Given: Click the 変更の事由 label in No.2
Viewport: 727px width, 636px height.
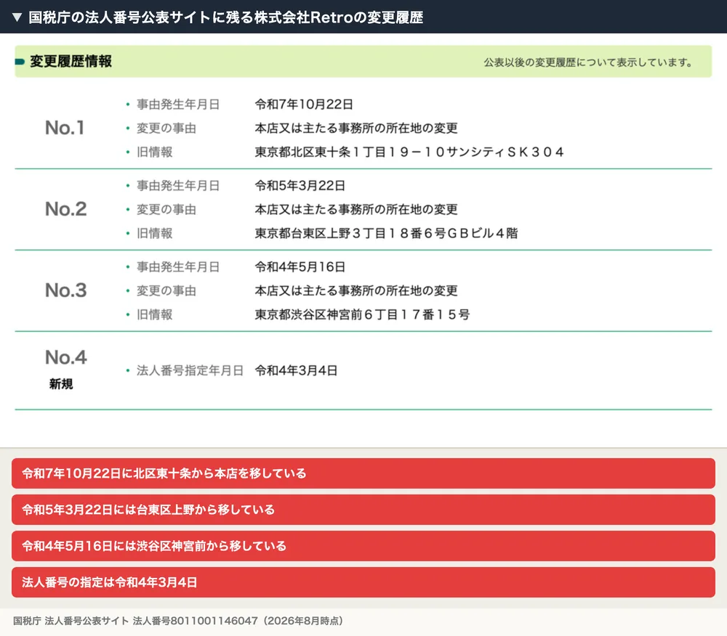Looking at the screenshot, I should click(x=166, y=209).
